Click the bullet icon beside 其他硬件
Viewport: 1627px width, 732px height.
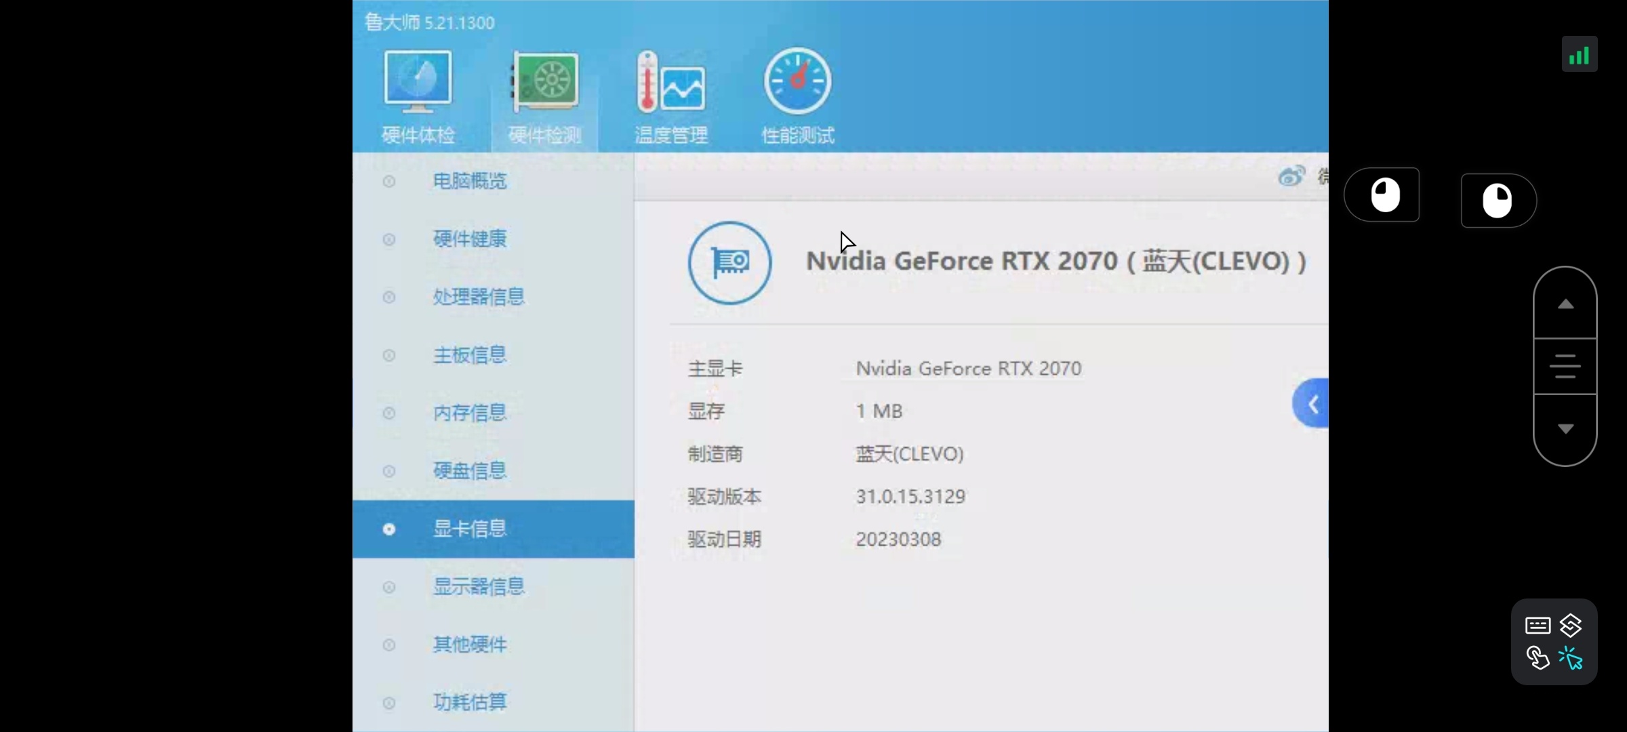click(x=389, y=645)
